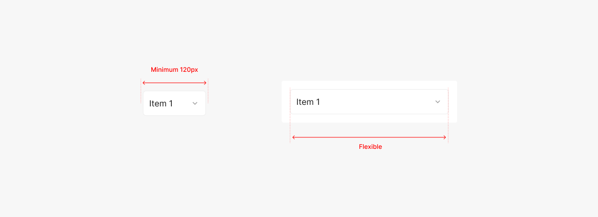Select the "Item 1" text in the wide dropdown

(308, 102)
